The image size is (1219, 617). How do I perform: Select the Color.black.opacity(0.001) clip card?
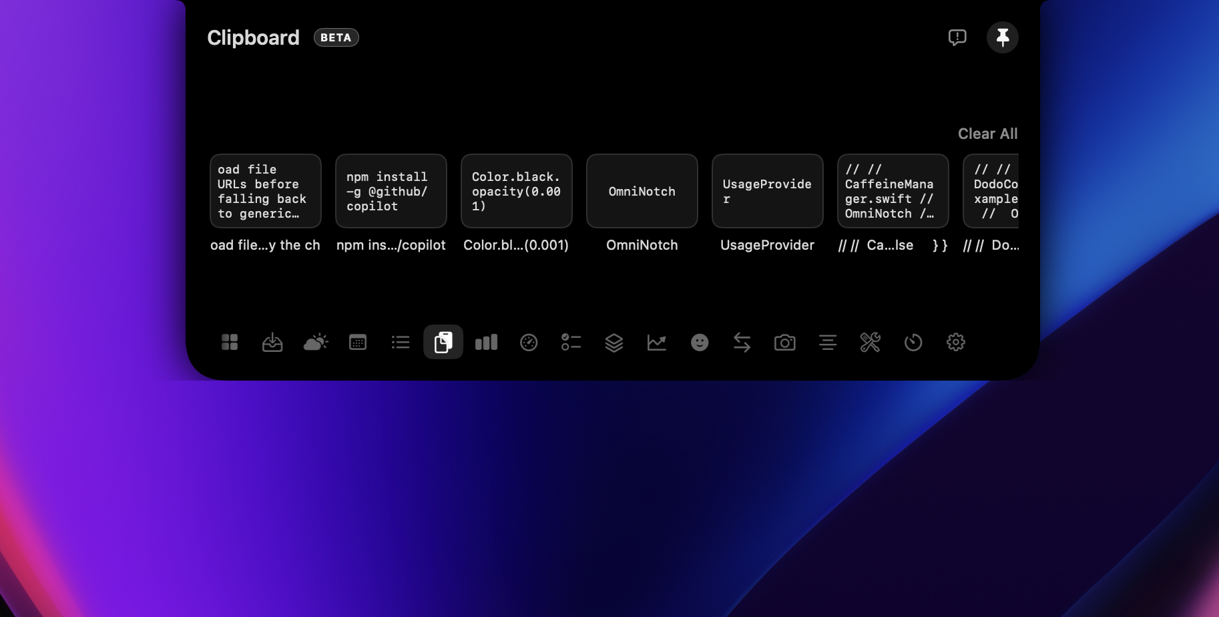pyautogui.click(x=517, y=191)
